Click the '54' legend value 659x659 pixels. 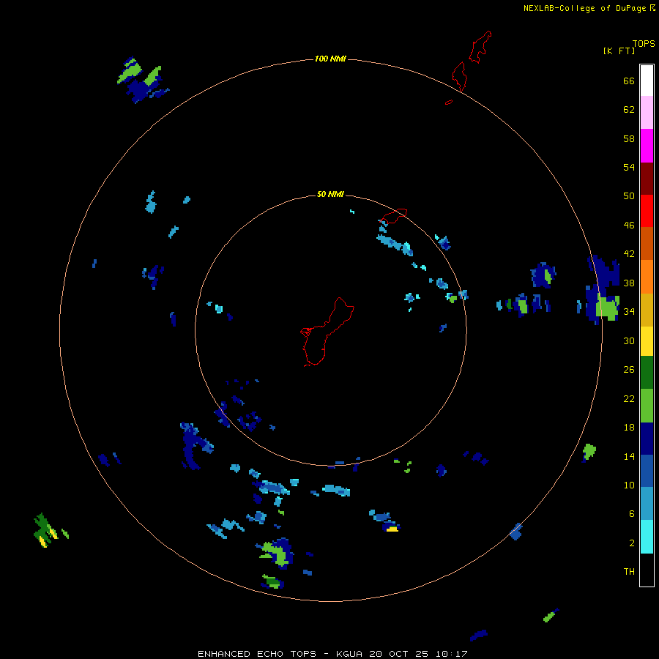point(629,167)
